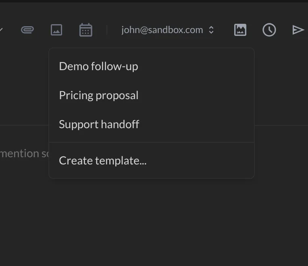Insert an image using the picture icon
Viewport: 308px width, 266px height.
pos(56,30)
